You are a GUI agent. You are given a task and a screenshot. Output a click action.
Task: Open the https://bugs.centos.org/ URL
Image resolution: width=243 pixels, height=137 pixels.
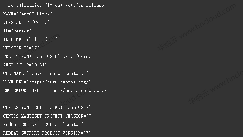(x=76, y=90)
